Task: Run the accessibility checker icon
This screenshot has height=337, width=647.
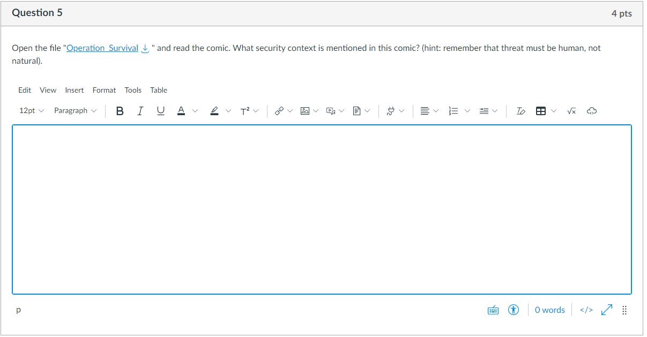Action: coord(513,310)
